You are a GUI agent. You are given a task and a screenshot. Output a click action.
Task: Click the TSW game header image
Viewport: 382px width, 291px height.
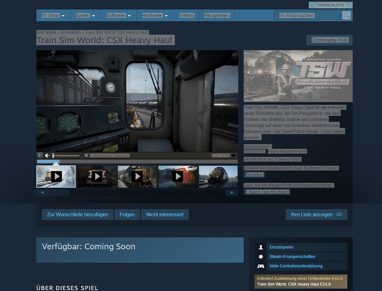click(x=298, y=76)
